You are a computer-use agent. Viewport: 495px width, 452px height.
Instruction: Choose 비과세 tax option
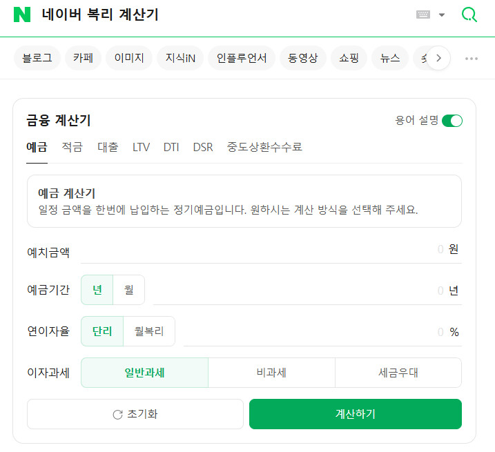[x=271, y=373]
